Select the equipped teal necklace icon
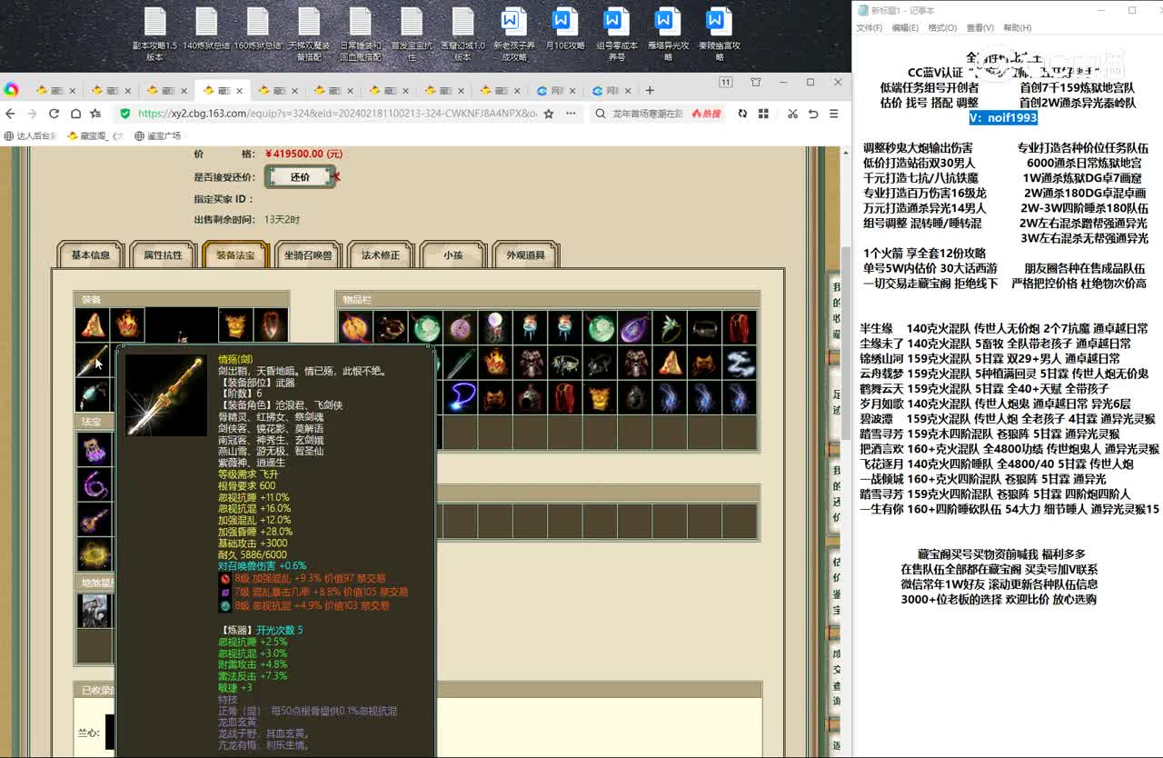Viewport: 1163px width, 758px height. pos(93,396)
